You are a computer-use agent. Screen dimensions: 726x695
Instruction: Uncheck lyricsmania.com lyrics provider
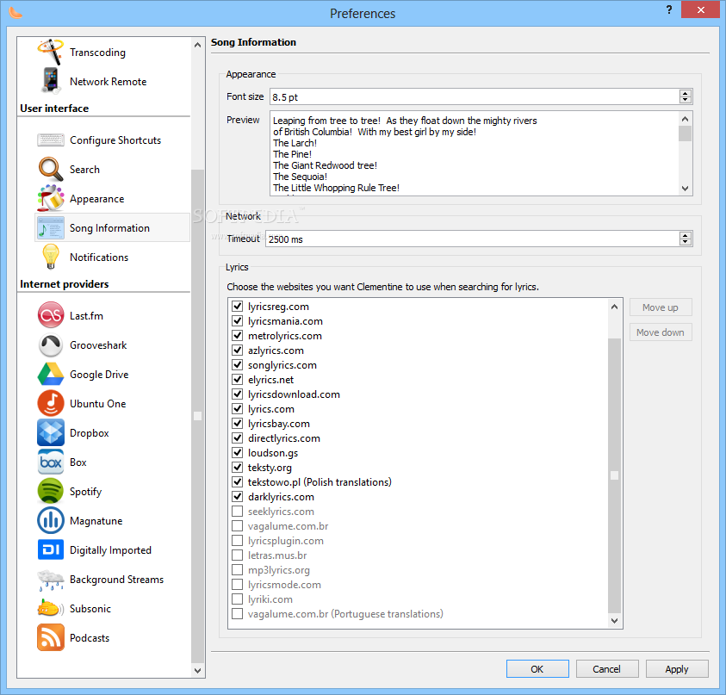click(x=237, y=321)
